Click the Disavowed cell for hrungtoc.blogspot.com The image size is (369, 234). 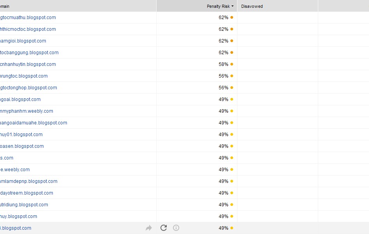[x=277, y=76]
